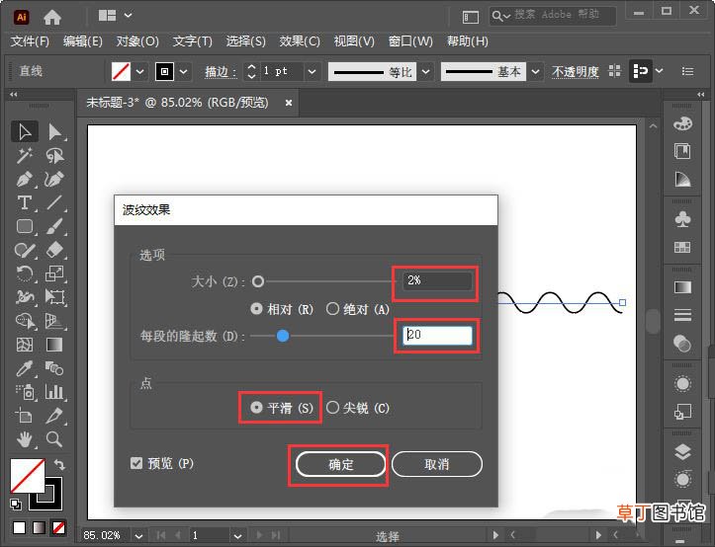The width and height of the screenshot is (715, 547).
Task: Select the Shape Builder tool
Action: pyautogui.click(x=25, y=321)
